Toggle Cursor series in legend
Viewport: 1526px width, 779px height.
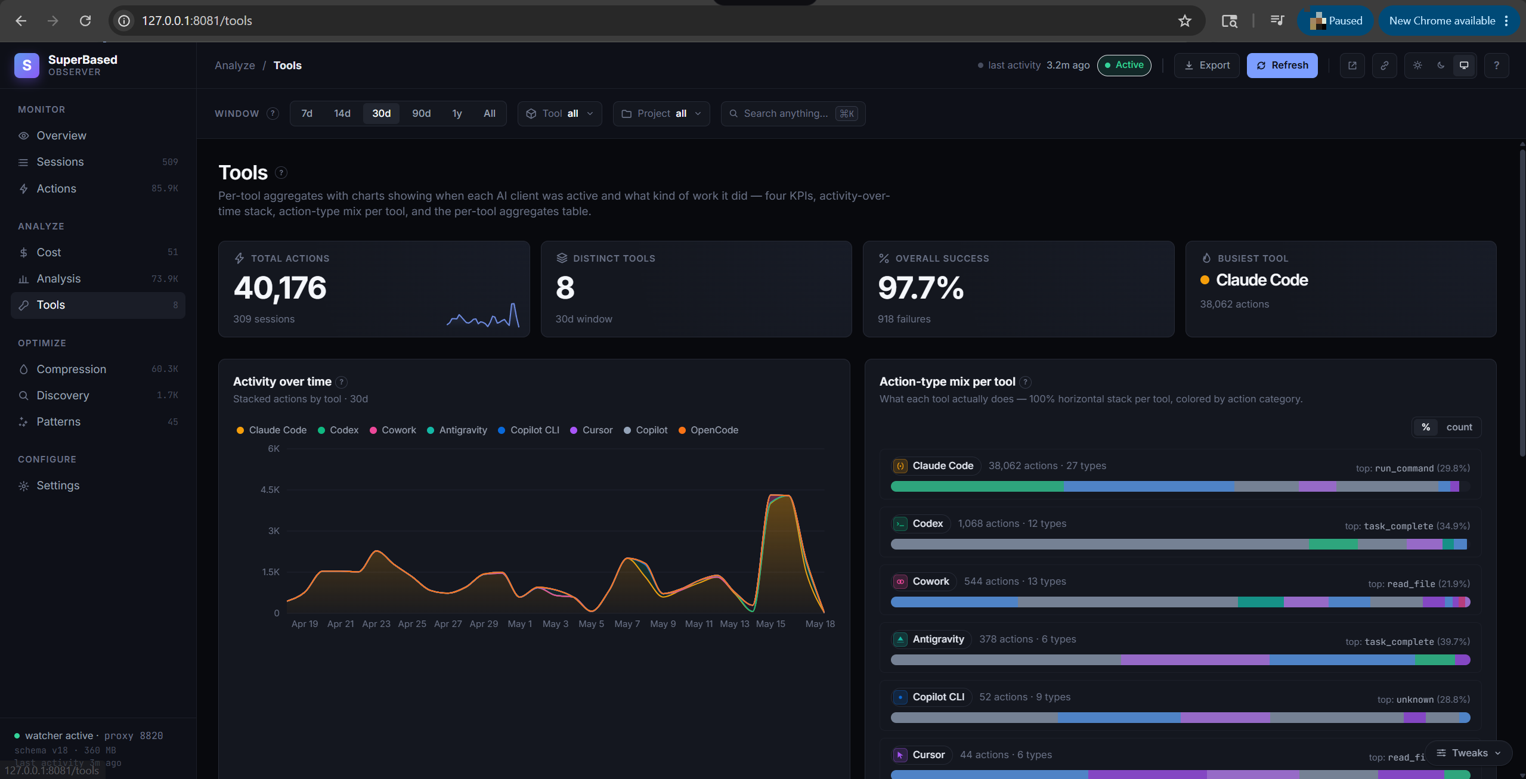591,430
